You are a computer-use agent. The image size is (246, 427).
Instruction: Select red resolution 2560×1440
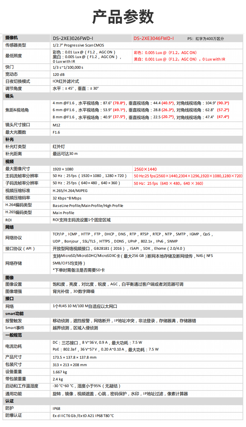click(145, 169)
